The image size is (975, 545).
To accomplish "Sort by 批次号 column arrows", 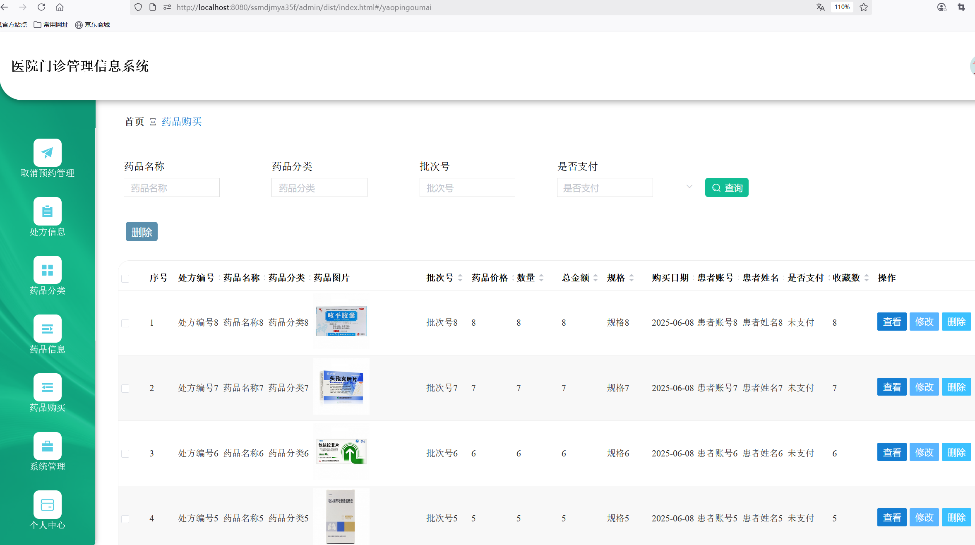I will click(x=460, y=278).
